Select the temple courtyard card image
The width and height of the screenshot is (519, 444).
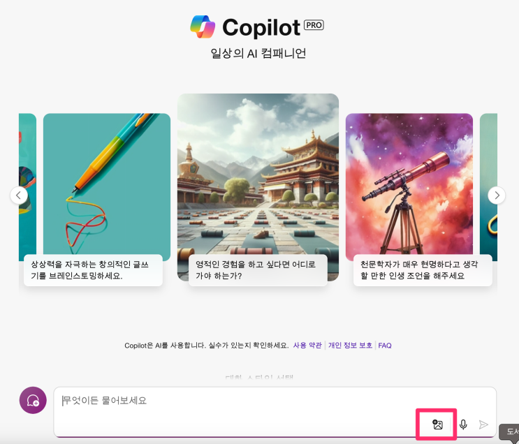pyautogui.click(x=258, y=174)
